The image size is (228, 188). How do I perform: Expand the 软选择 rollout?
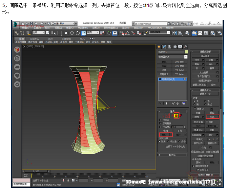[172, 155]
